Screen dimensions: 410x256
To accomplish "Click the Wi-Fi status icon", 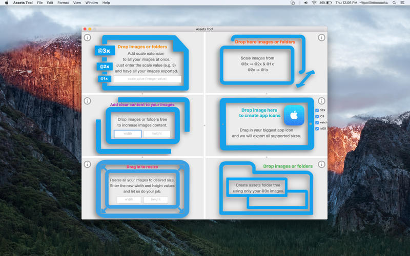I will 314,3.
